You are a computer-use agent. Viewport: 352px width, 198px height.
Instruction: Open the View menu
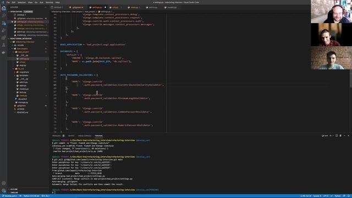pyautogui.click(x=30, y=2)
